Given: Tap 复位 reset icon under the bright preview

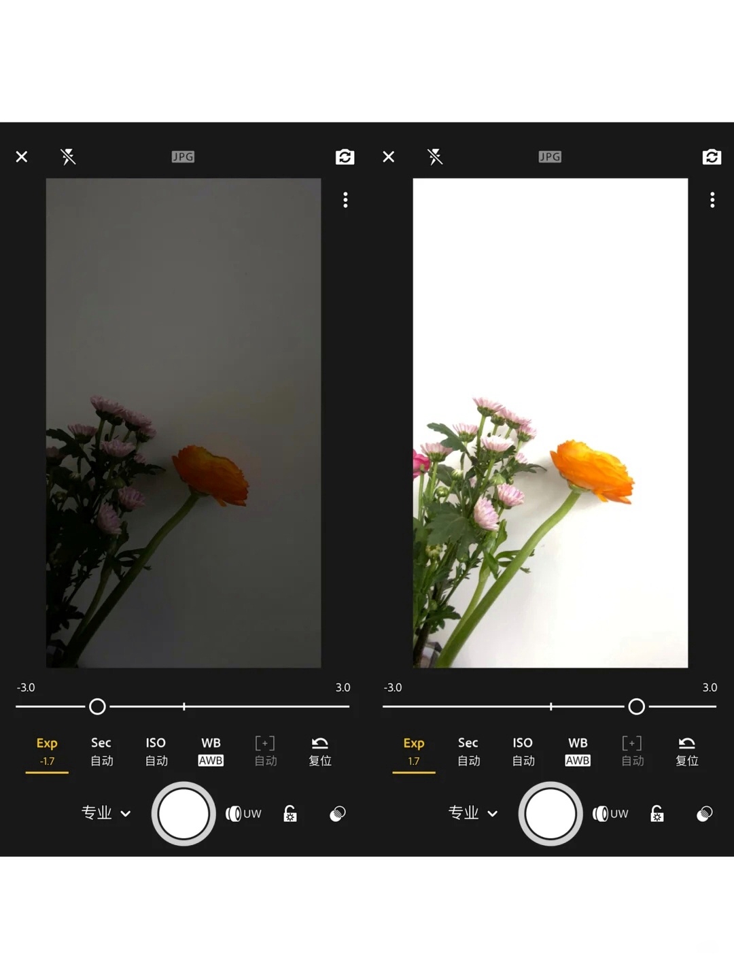Looking at the screenshot, I should (686, 751).
